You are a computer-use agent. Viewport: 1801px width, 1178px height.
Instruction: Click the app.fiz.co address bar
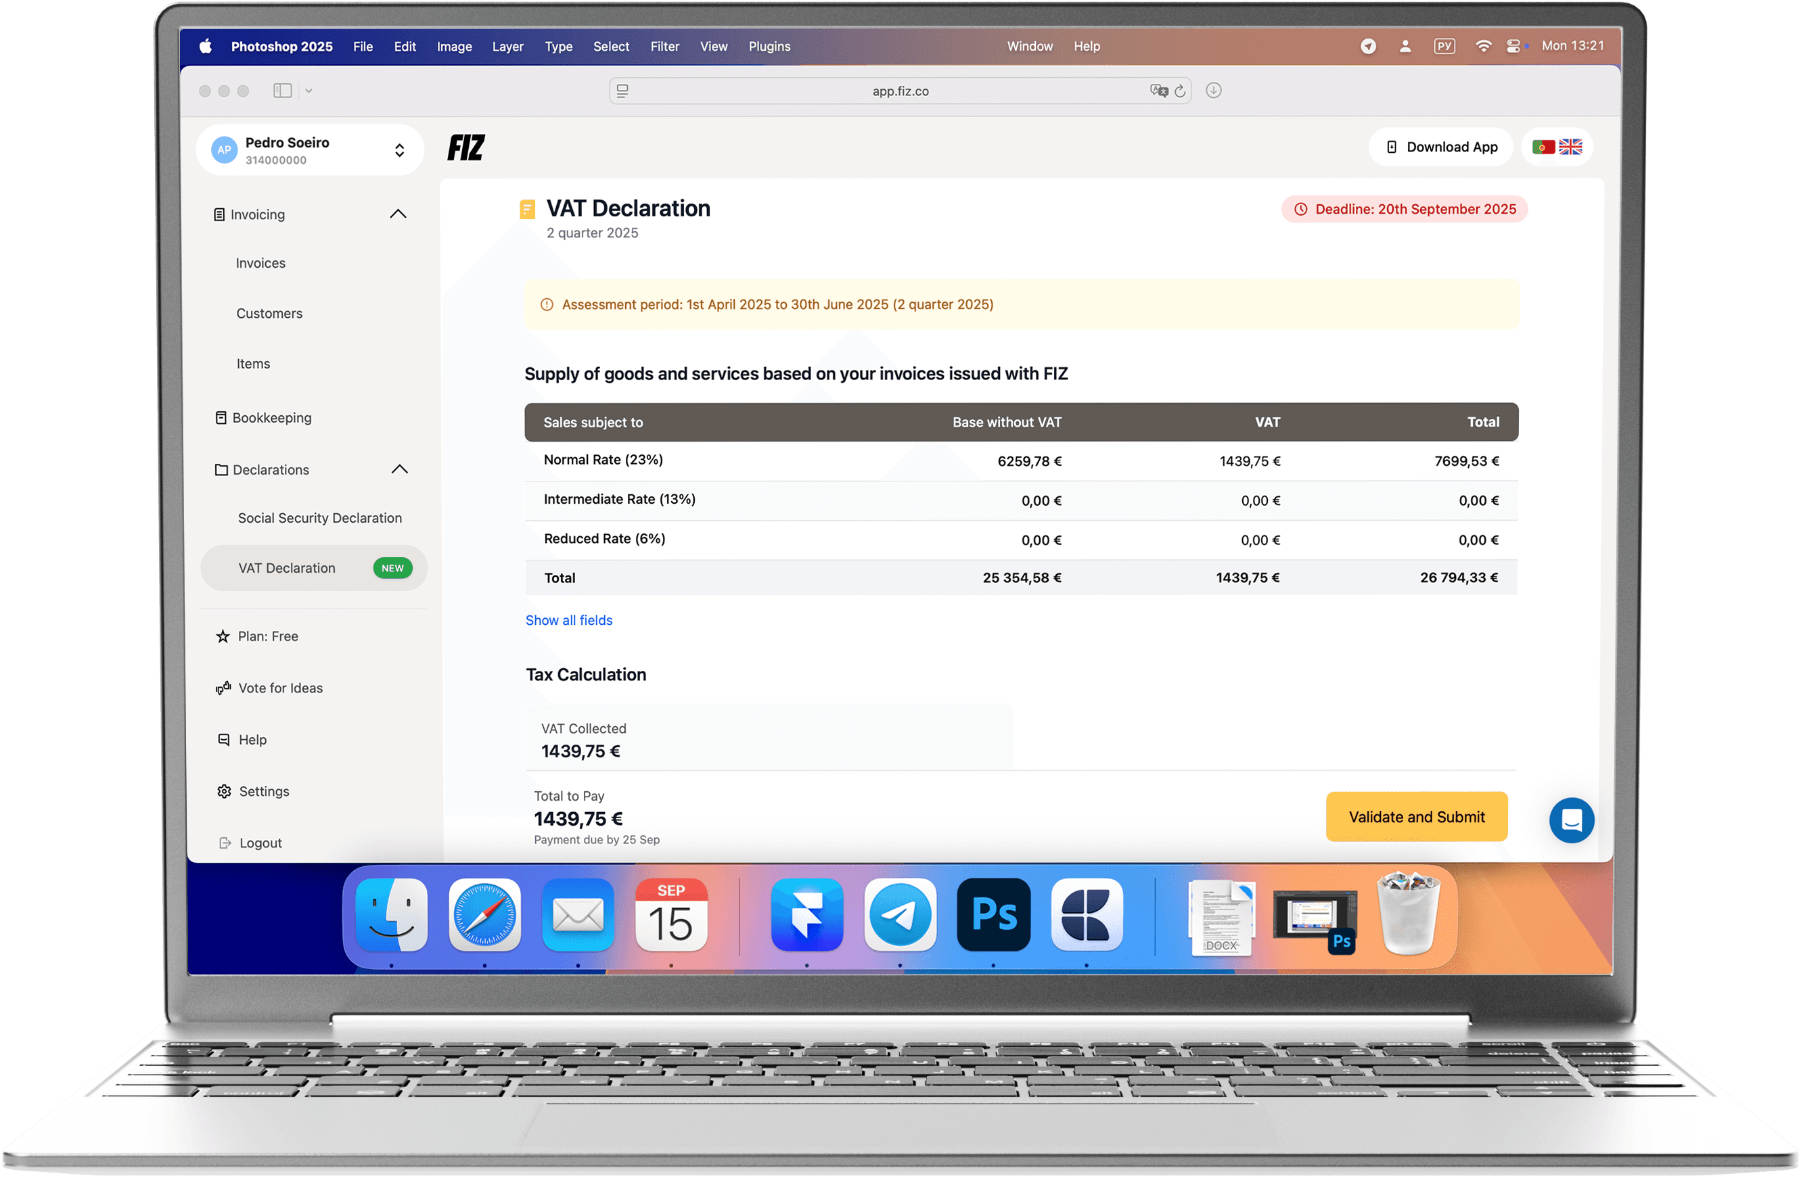click(900, 91)
